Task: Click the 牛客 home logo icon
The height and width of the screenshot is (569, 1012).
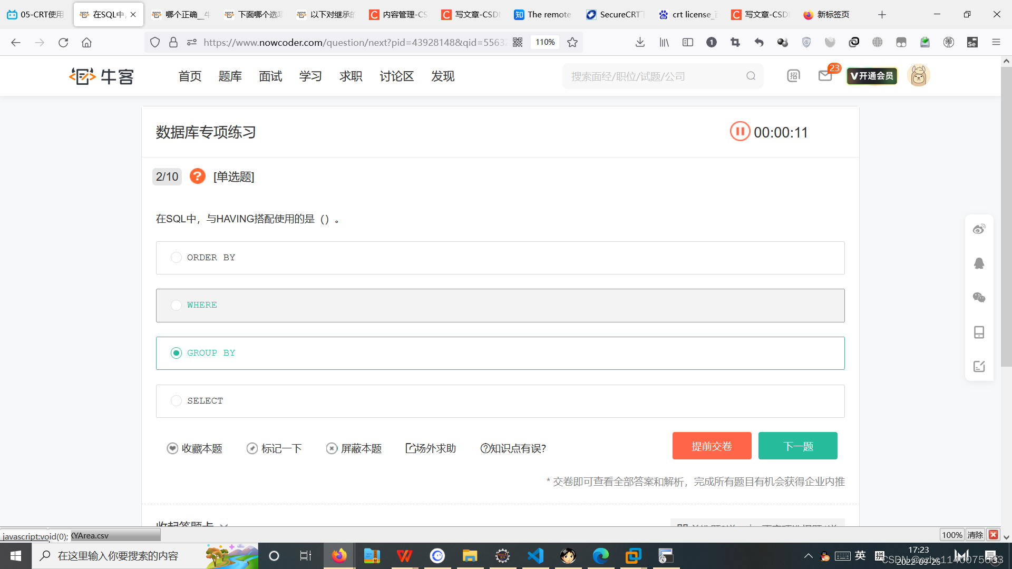Action: pos(102,76)
